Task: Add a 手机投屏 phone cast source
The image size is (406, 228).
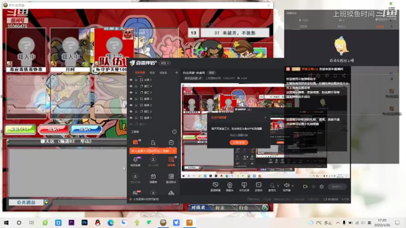Action: pyautogui.click(x=244, y=186)
